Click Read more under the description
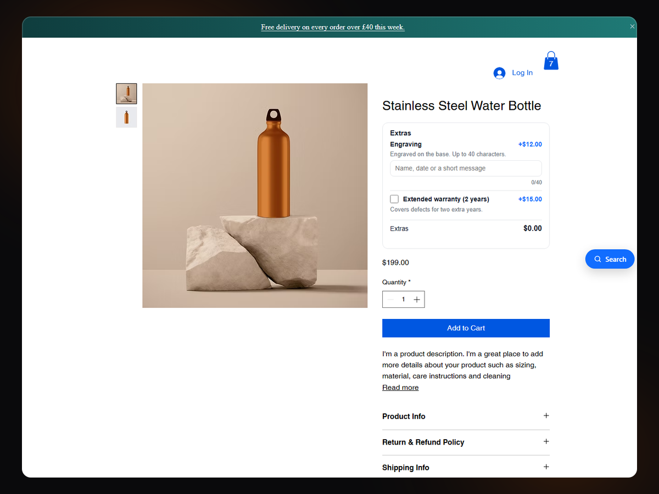The image size is (659, 494). pos(400,388)
